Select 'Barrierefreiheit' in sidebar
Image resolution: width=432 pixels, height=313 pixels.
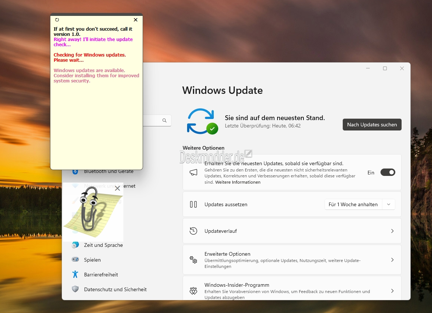101,275
